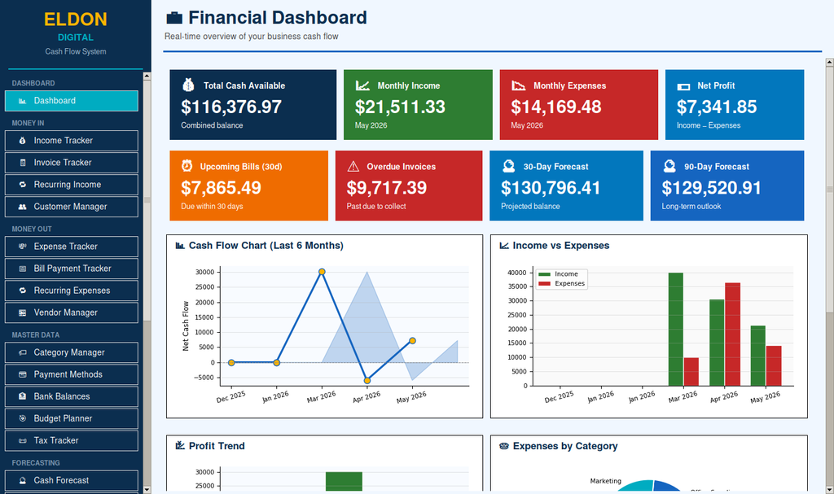The height and width of the screenshot is (494, 834).
Task: Click the main page scrollbar down arrow
Action: pyautogui.click(x=829, y=489)
